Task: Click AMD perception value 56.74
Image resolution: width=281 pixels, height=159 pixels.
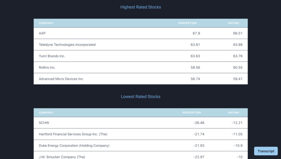Action: (195, 79)
